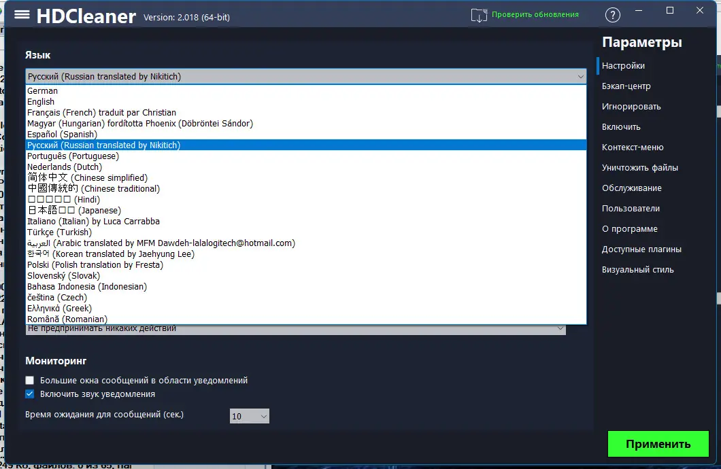Open О программе section
The image size is (721, 469).
click(630, 229)
